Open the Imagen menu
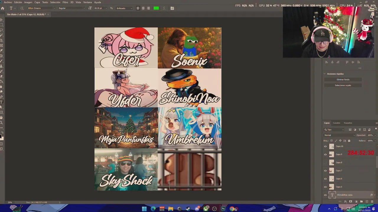378x212 pixels. pyautogui.click(x=28, y=2)
